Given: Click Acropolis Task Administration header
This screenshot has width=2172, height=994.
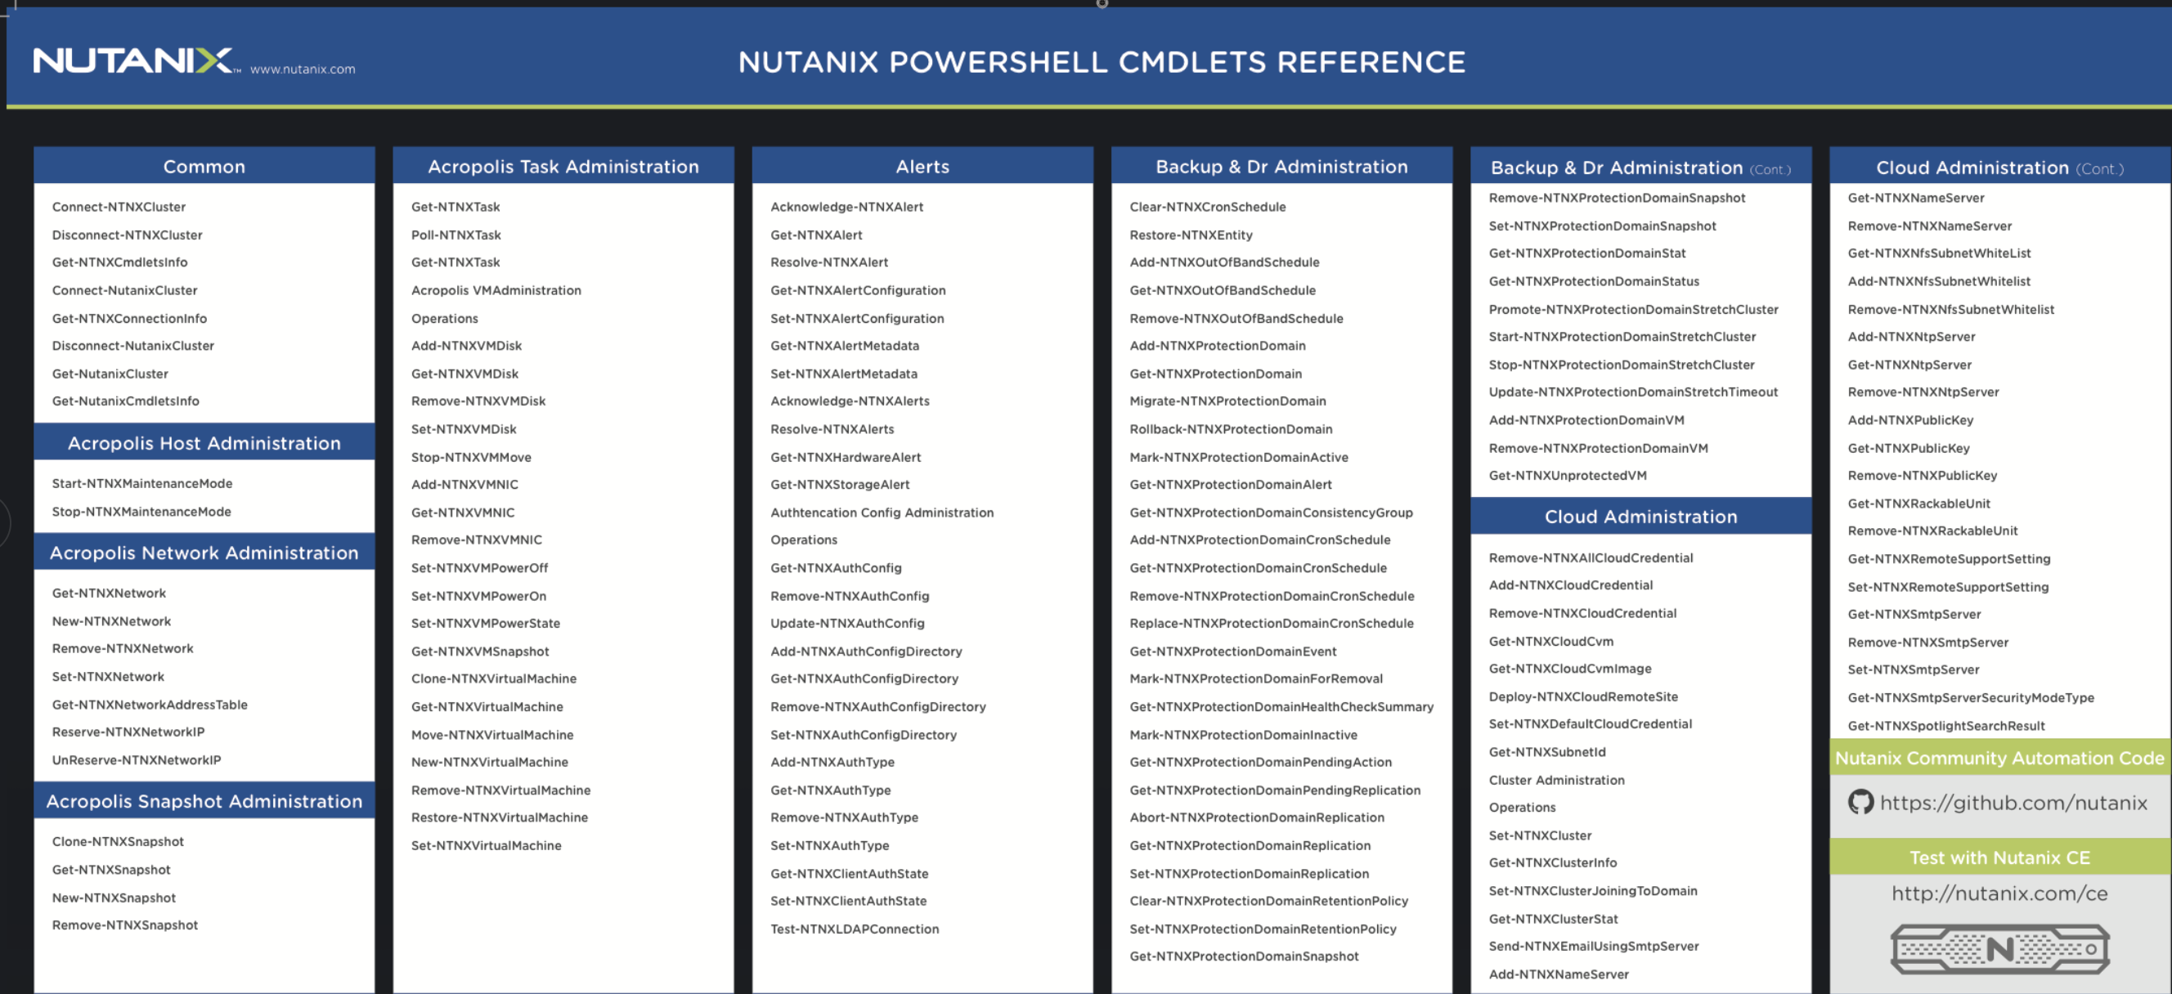Looking at the screenshot, I should coord(563,166).
